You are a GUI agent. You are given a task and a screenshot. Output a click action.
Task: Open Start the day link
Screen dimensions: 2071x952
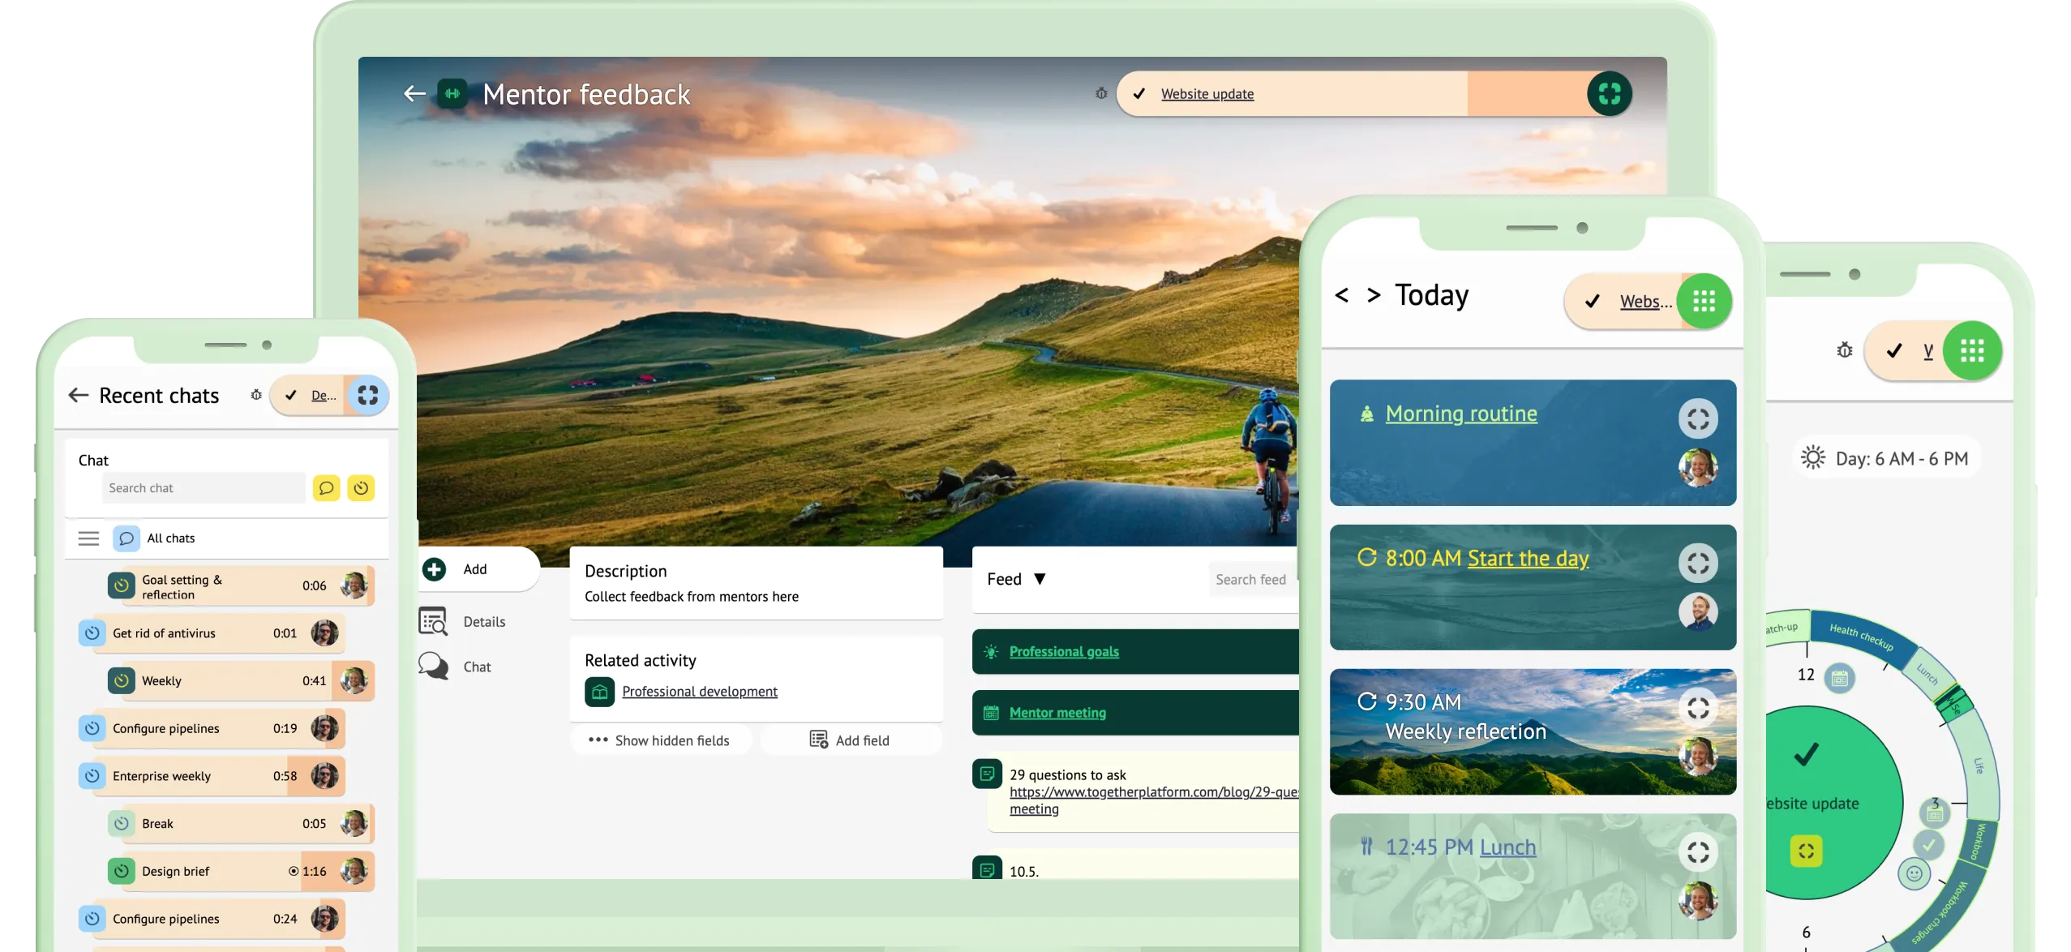1528,559
